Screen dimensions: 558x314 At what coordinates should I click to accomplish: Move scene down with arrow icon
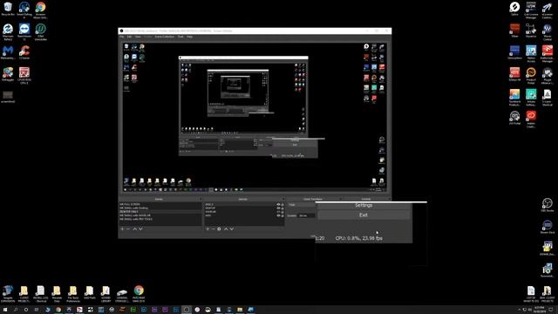(x=140, y=229)
